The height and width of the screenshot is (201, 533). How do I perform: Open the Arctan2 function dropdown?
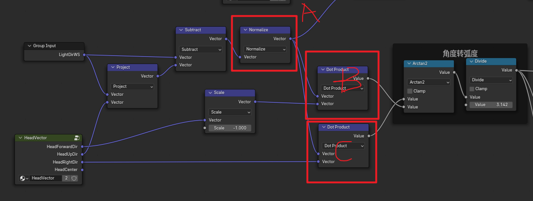(x=429, y=82)
